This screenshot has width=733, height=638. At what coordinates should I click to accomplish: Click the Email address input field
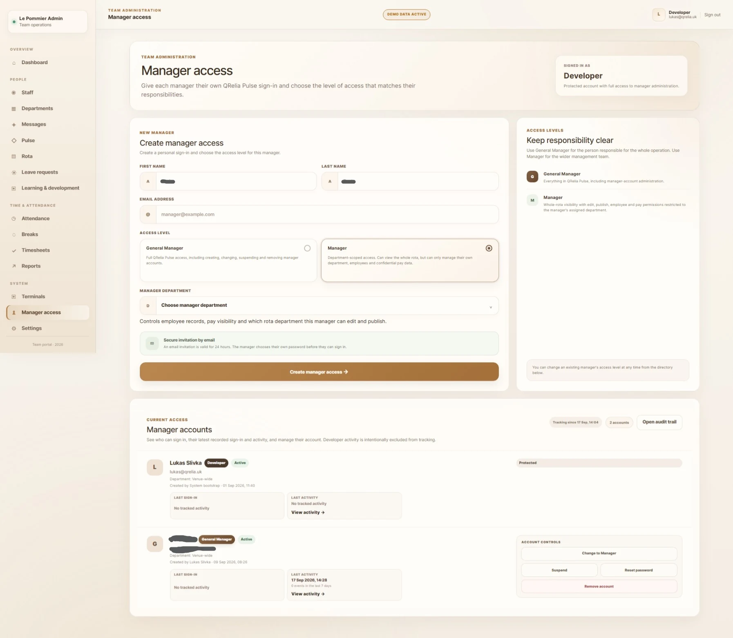319,214
